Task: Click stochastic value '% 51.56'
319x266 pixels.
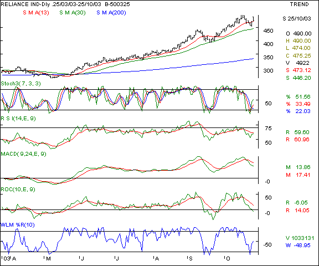Action: [298, 97]
